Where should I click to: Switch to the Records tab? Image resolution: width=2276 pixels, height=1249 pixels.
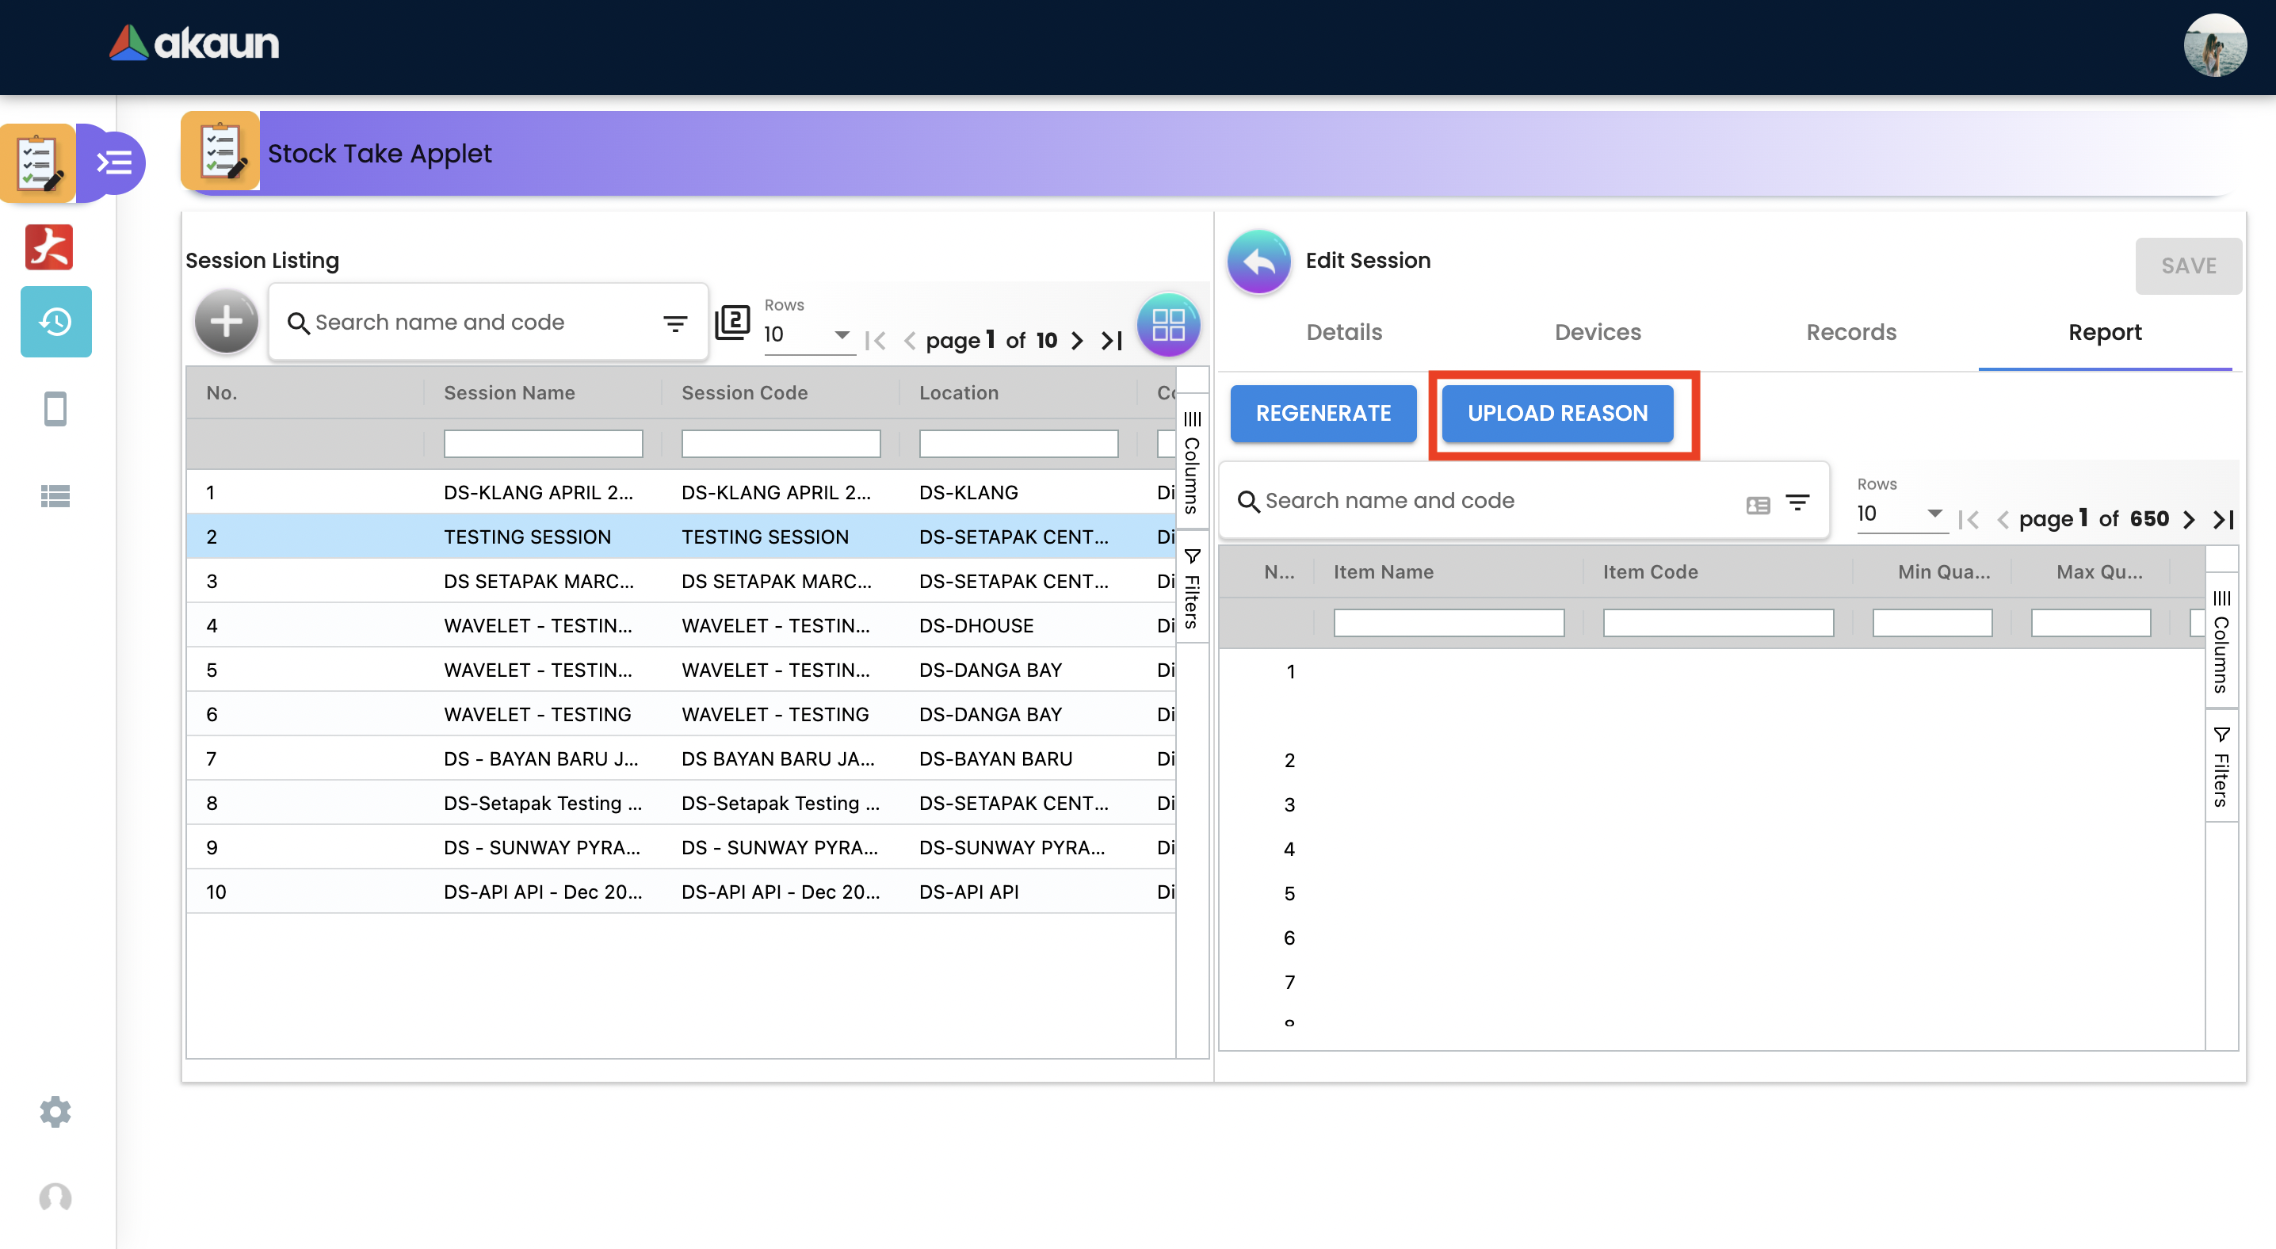[x=1851, y=332]
